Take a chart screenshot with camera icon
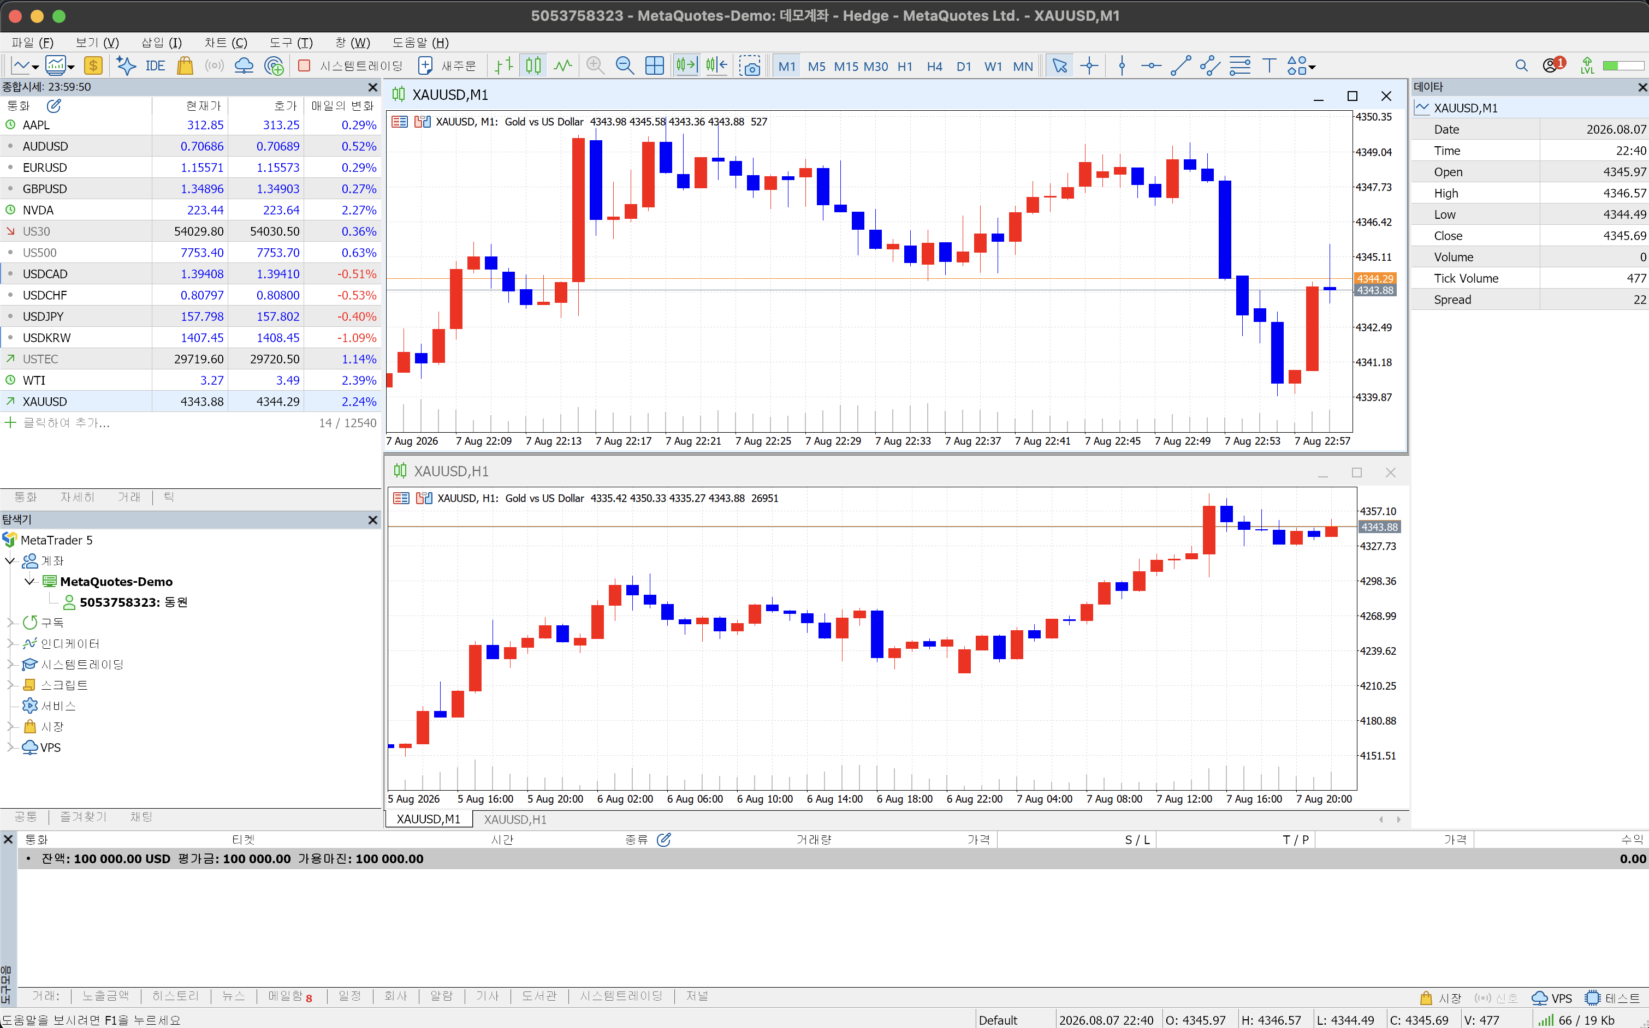 point(750,66)
